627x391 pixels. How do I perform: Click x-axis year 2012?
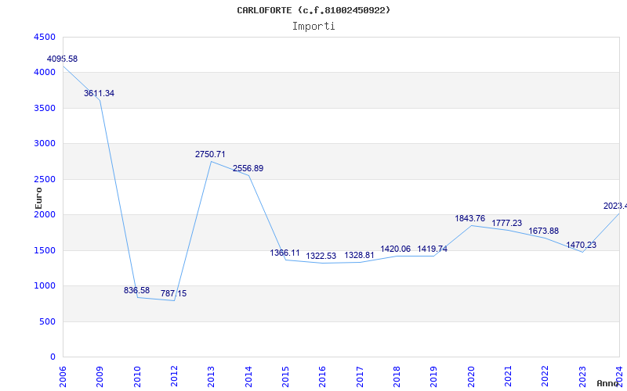pos(174,377)
